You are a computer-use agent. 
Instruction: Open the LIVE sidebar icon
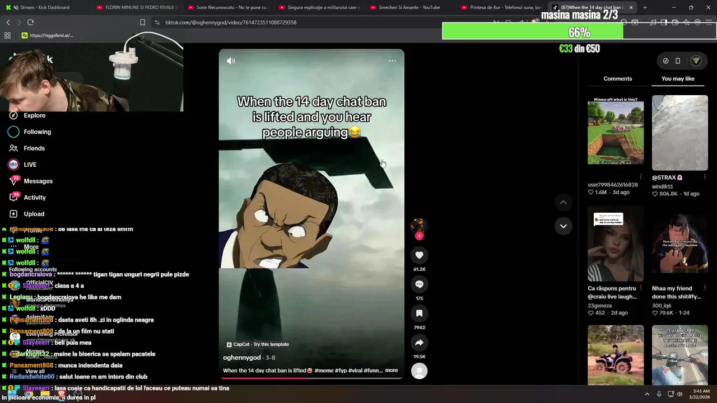pyautogui.click(x=13, y=165)
